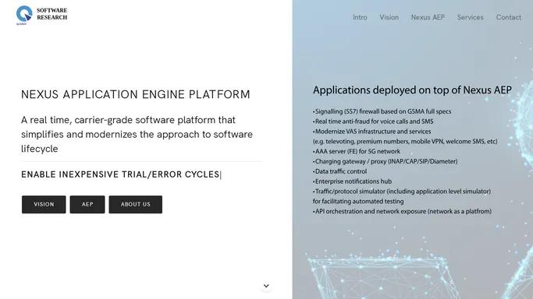Click 'for facilitating automated testing' line
Screen dimensions: 533x299
[x=358, y=202]
